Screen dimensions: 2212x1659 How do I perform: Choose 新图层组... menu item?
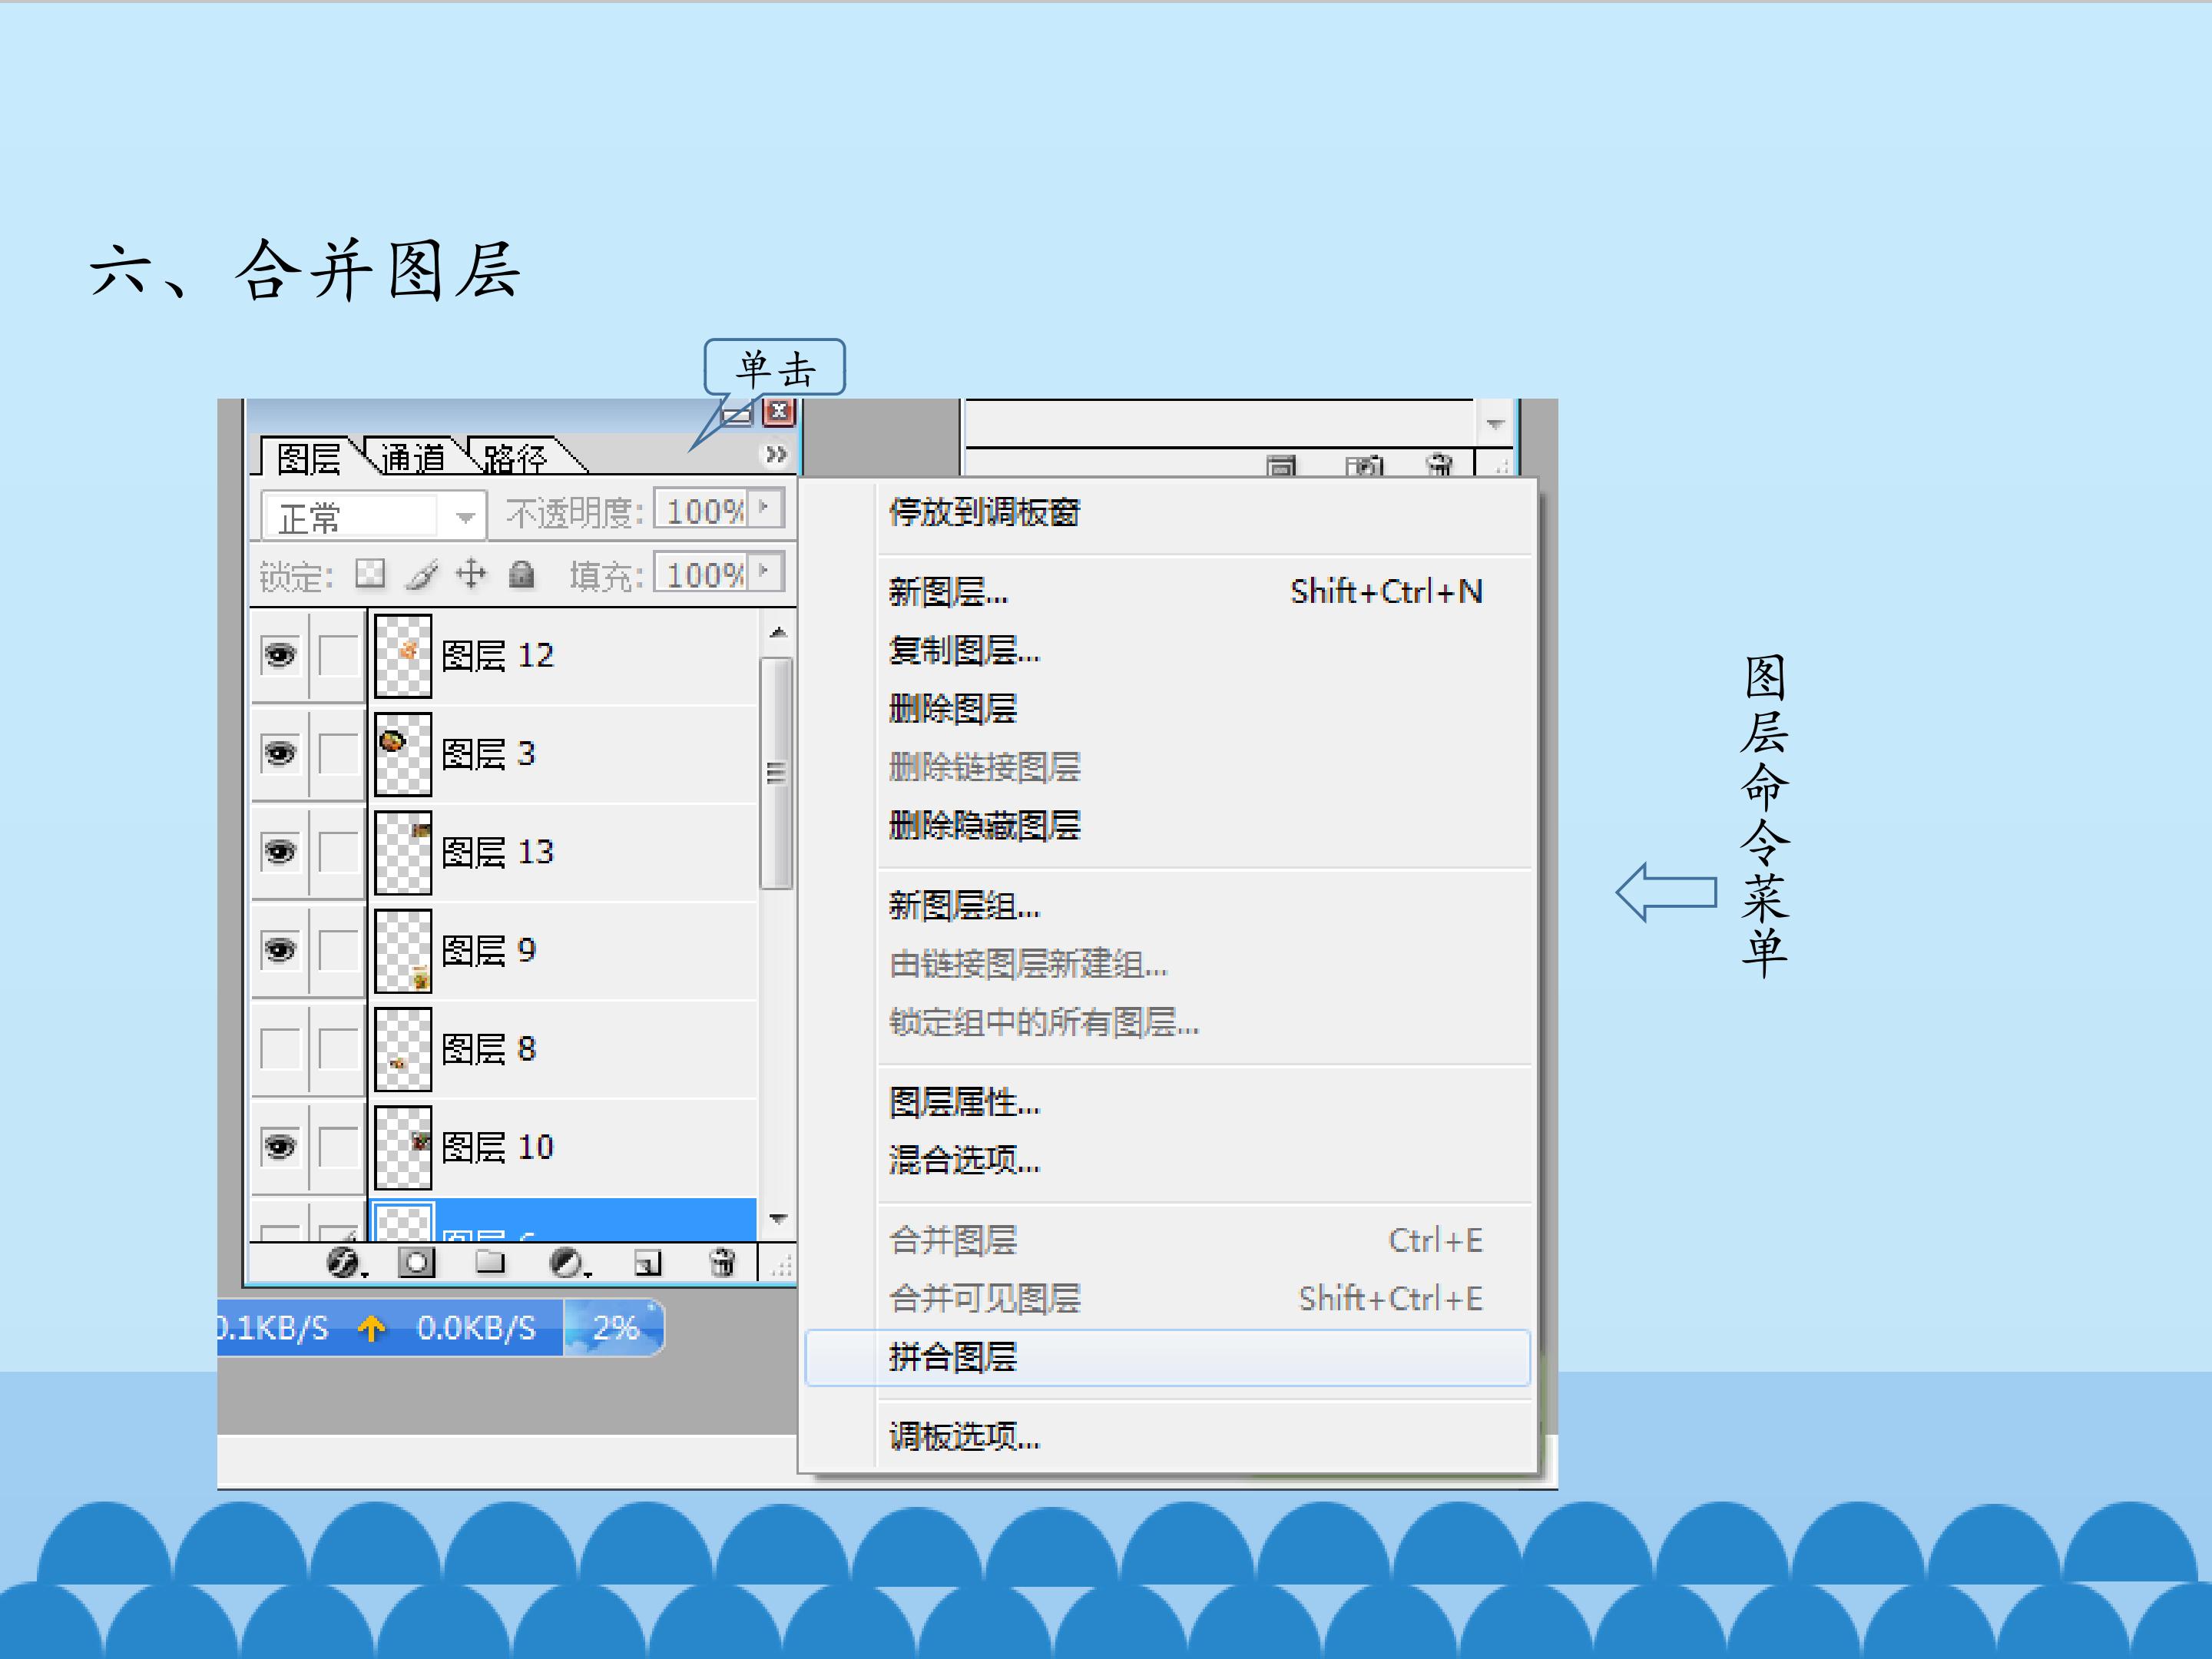pos(1167,906)
